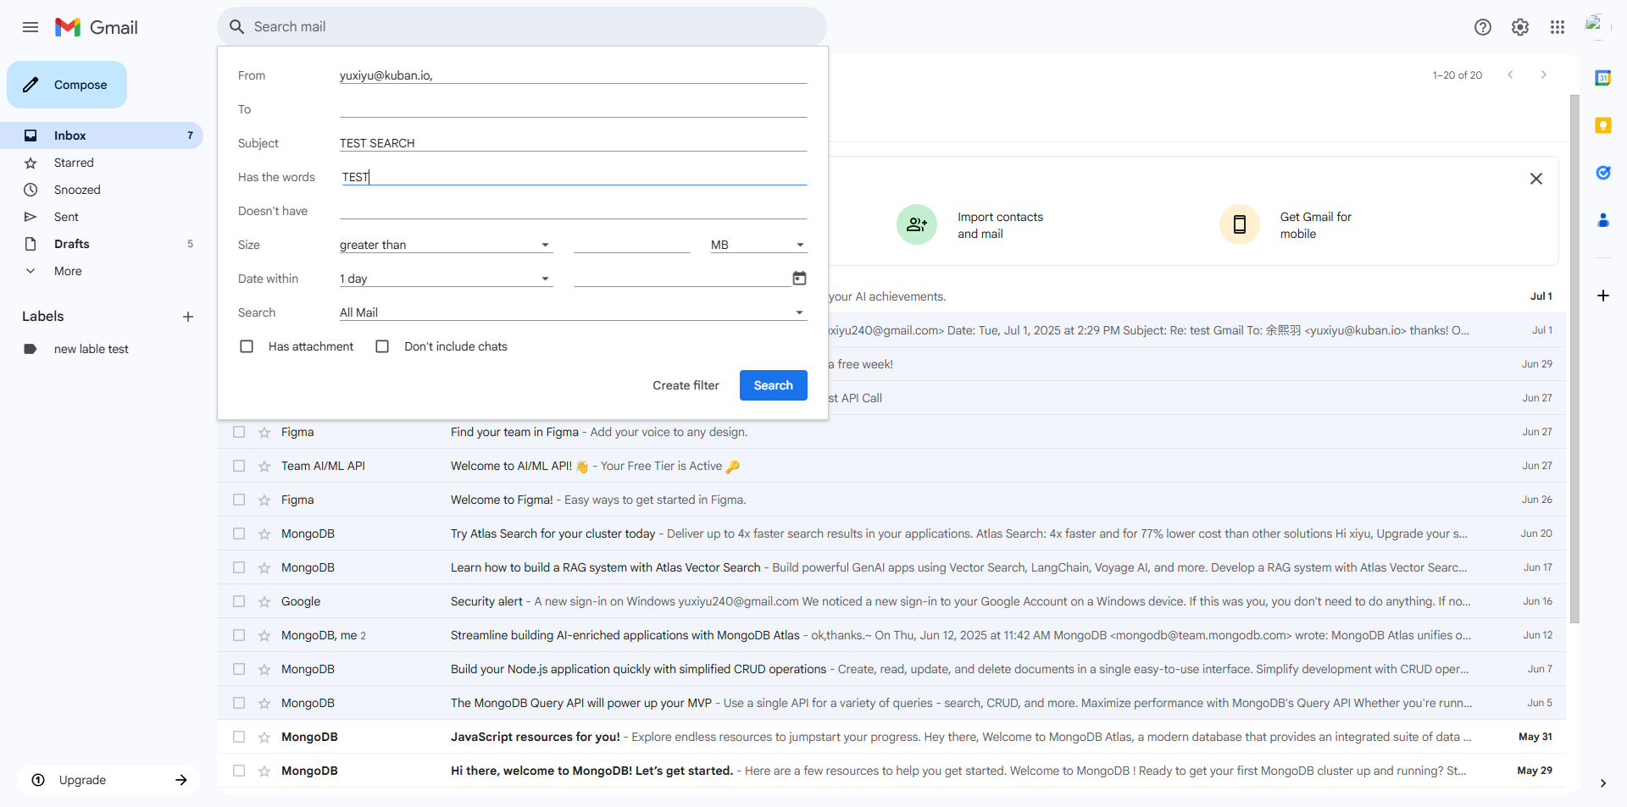Open the Drafts folder
The width and height of the screenshot is (1627, 807).
102,244
